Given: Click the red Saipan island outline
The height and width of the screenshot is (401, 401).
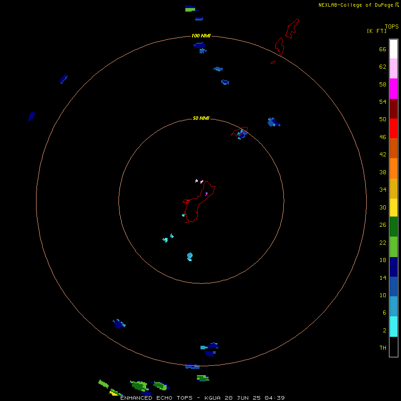Looking at the screenshot, I should point(292,29).
